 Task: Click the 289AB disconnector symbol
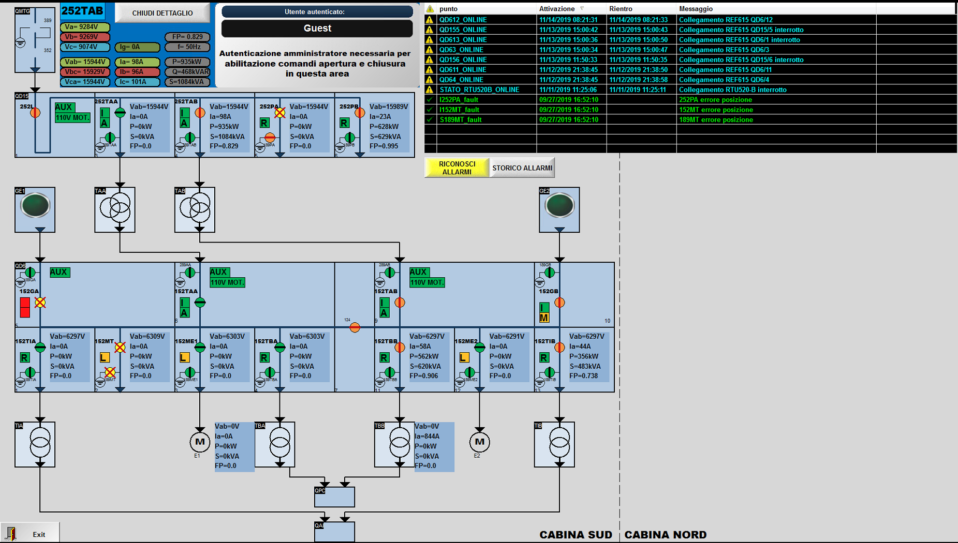390,273
